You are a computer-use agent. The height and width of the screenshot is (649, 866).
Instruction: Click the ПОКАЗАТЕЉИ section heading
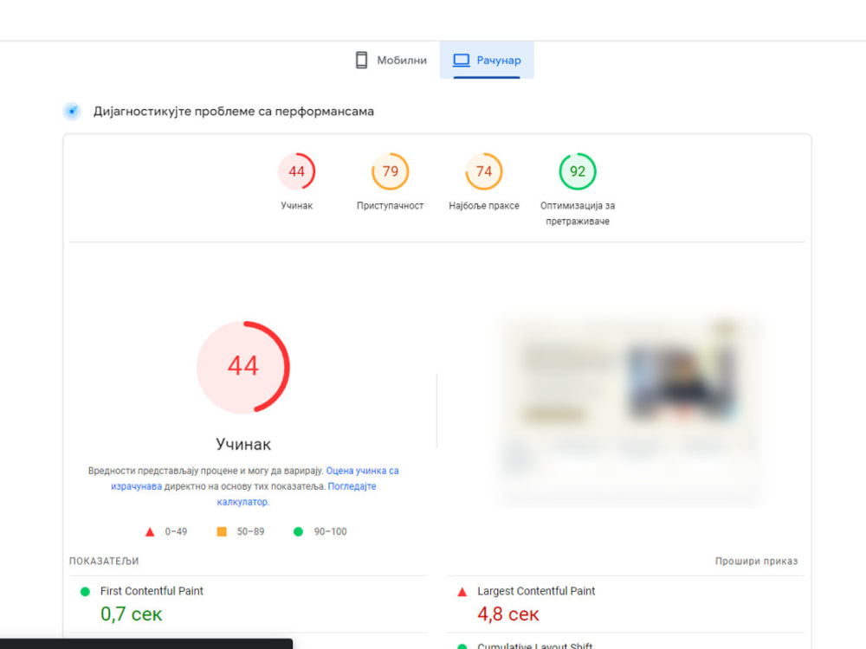click(104, 561)
